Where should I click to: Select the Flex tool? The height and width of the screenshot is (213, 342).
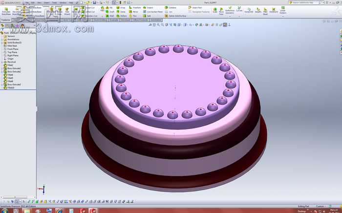(x=133, y=16)
